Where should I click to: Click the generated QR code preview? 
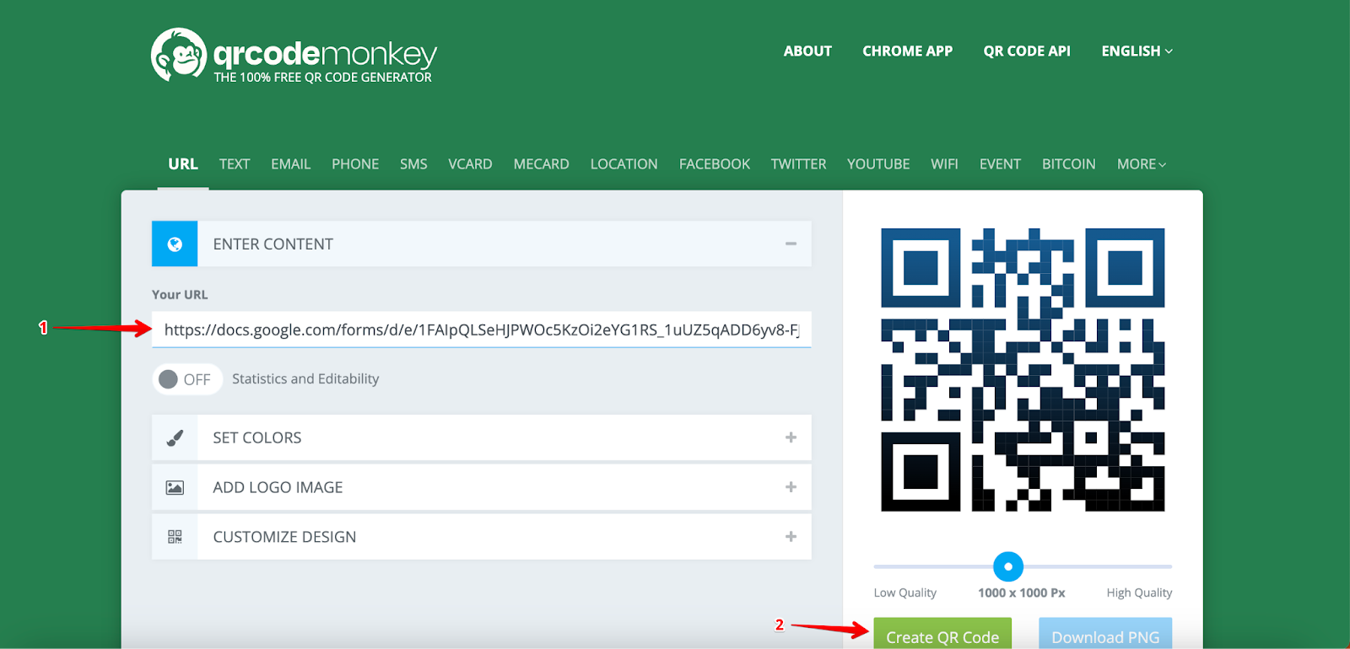(x=1023, y=370)
